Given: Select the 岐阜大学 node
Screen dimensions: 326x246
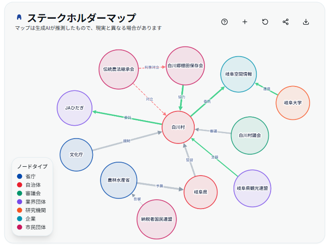Looking at the screenshot, I should pyautogui.click(x=293, y=102).
